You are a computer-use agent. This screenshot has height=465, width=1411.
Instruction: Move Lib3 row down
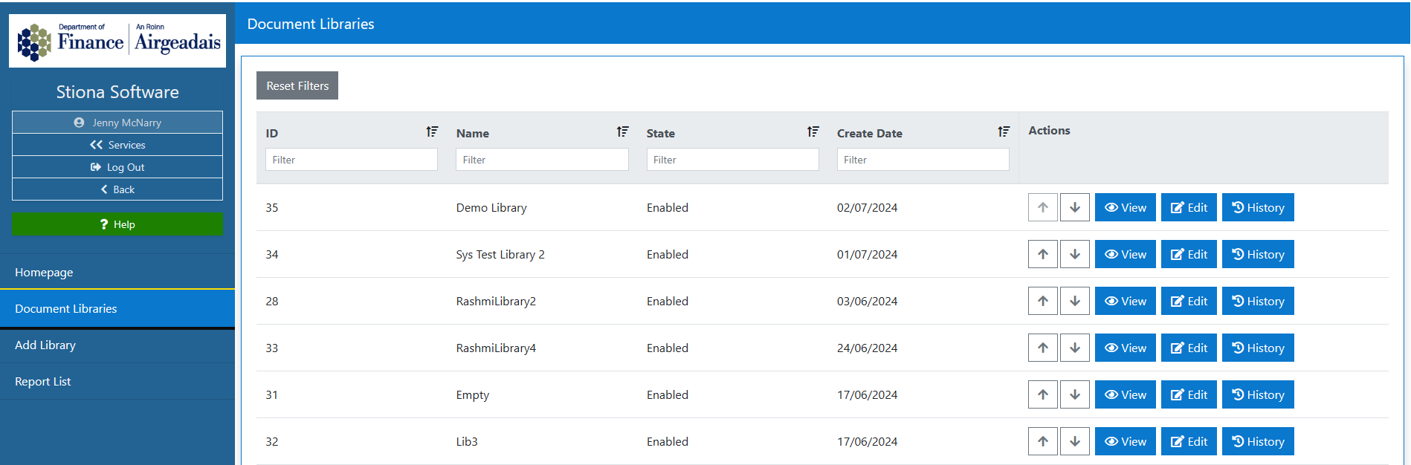click(x=1075, y=441)
